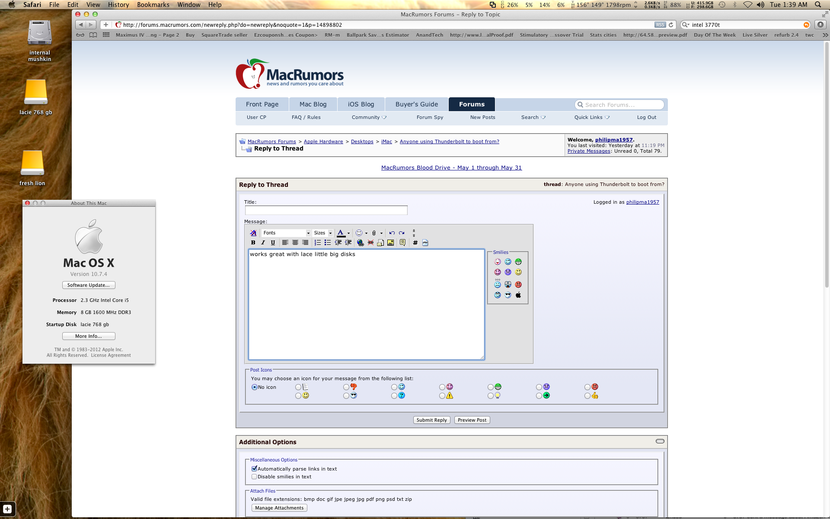Insert the cool sunglasses smilie

click(x=508, y=295)
